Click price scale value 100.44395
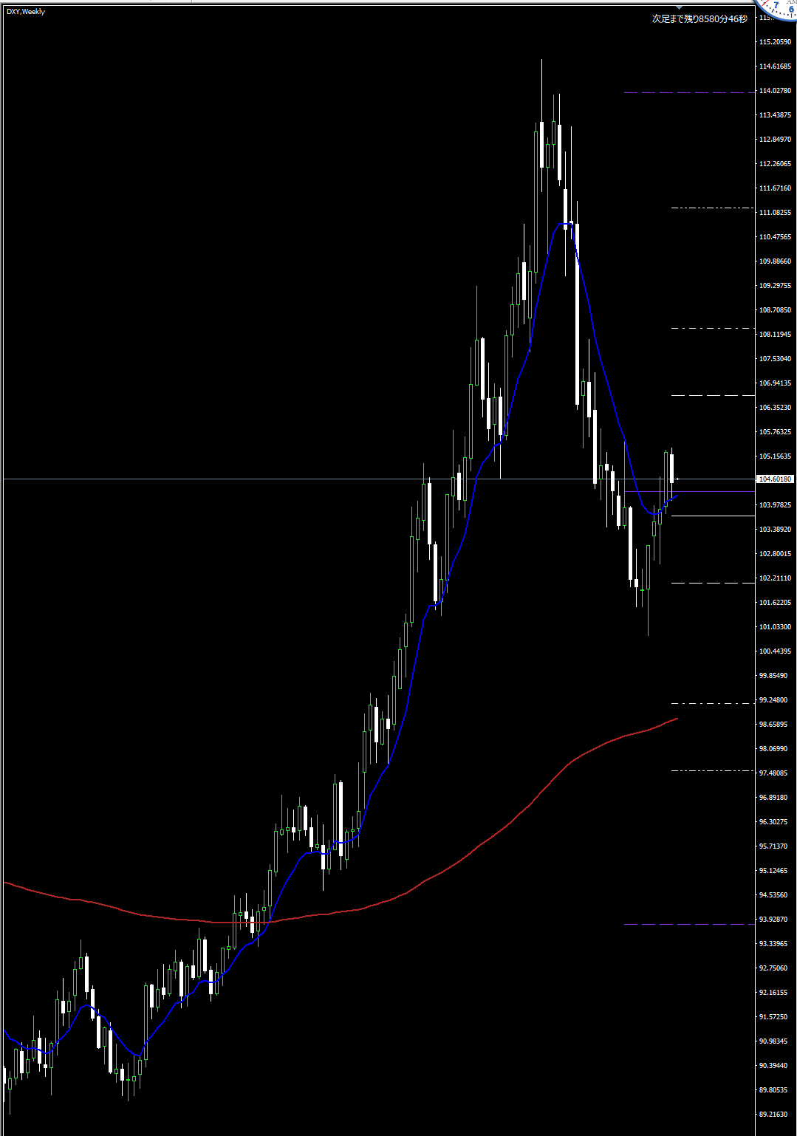 click(775, 651)
